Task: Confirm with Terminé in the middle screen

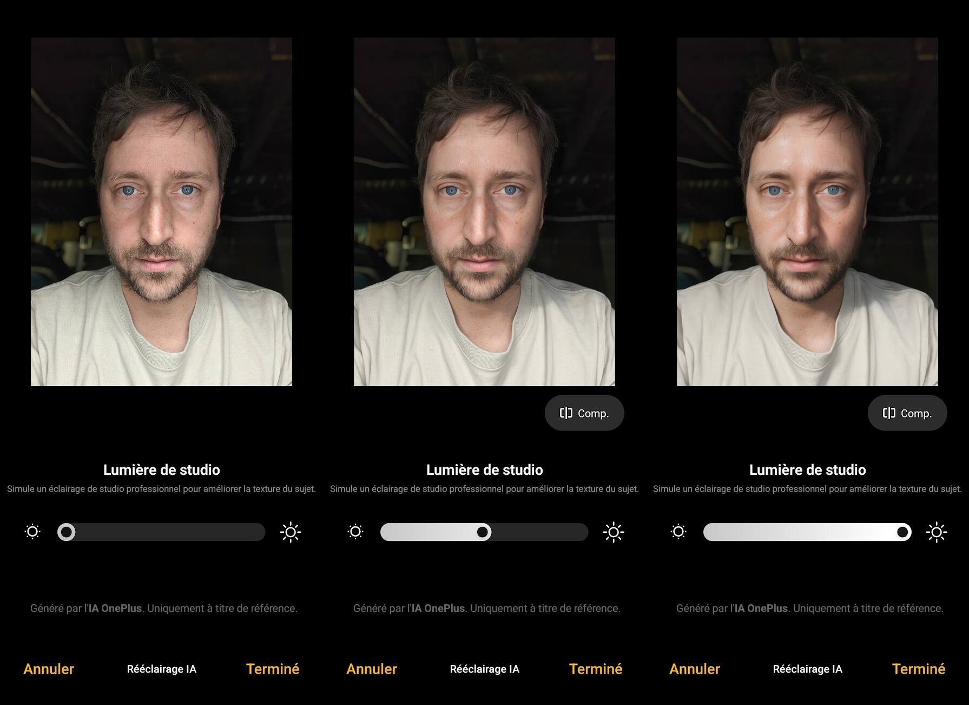Action: 596,669
